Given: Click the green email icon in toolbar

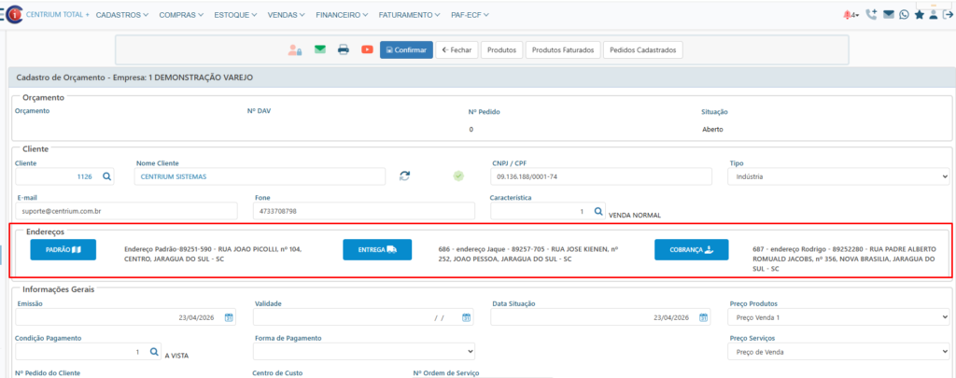Looking at the screenshot, I should (320, 49).
